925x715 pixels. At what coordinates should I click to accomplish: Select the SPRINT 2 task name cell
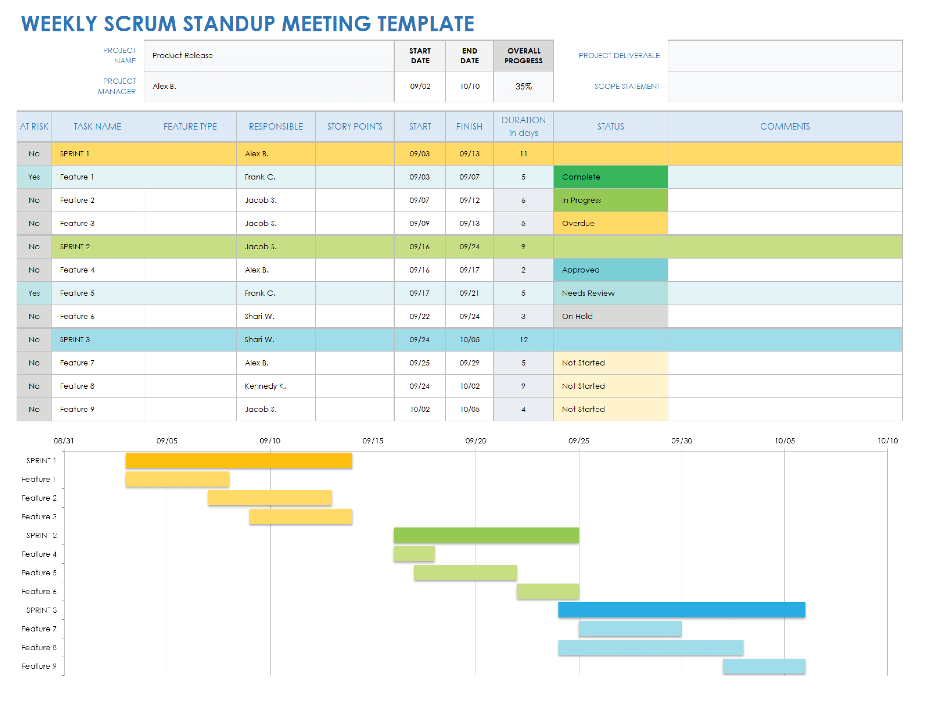98,246
